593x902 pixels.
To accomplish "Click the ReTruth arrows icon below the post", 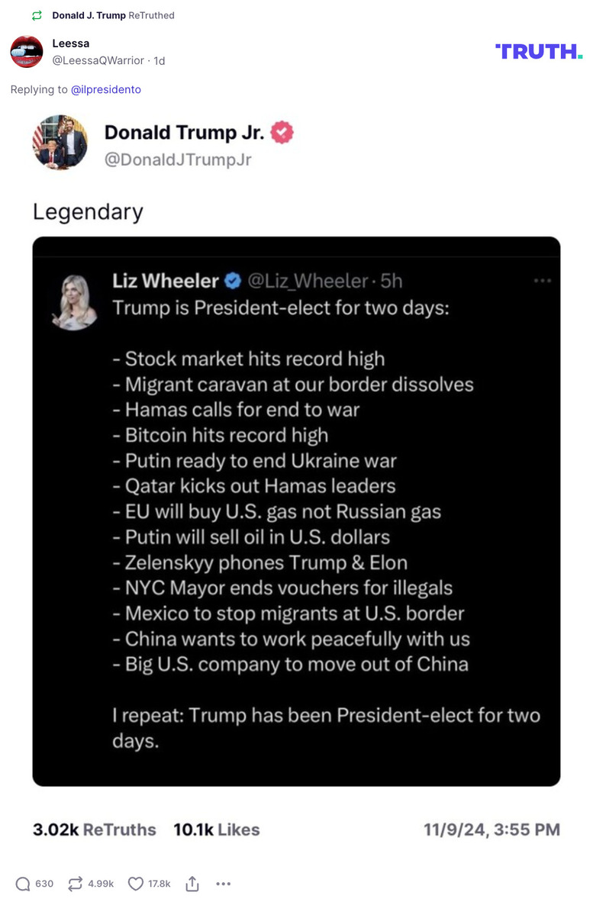I will pos(74,883).
